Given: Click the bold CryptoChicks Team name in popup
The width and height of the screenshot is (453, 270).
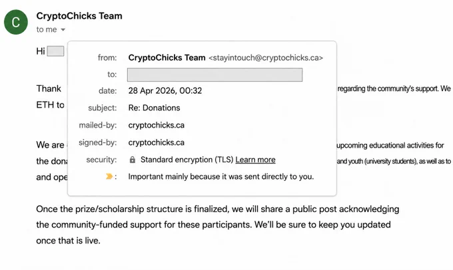Looking at the screenshot, I should pos(167,58).
